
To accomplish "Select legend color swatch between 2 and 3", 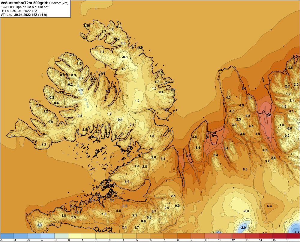I will coord(102,236).
